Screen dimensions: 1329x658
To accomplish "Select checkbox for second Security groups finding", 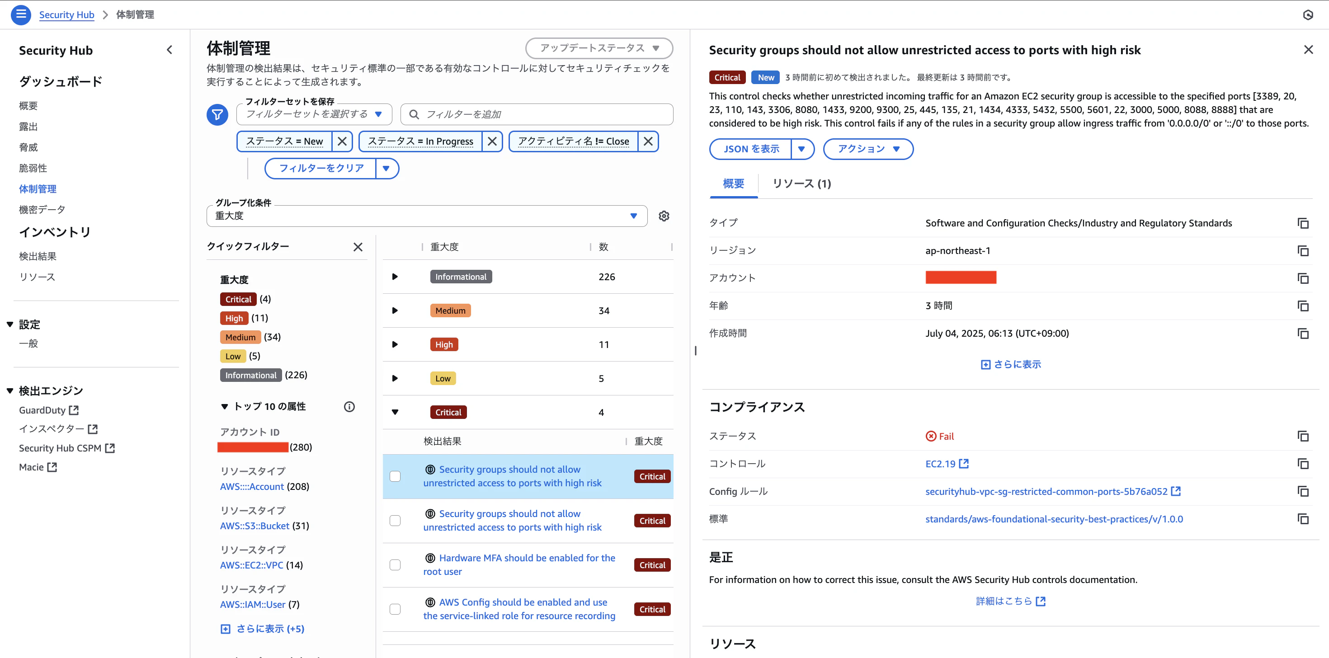I will click(395, 521).
